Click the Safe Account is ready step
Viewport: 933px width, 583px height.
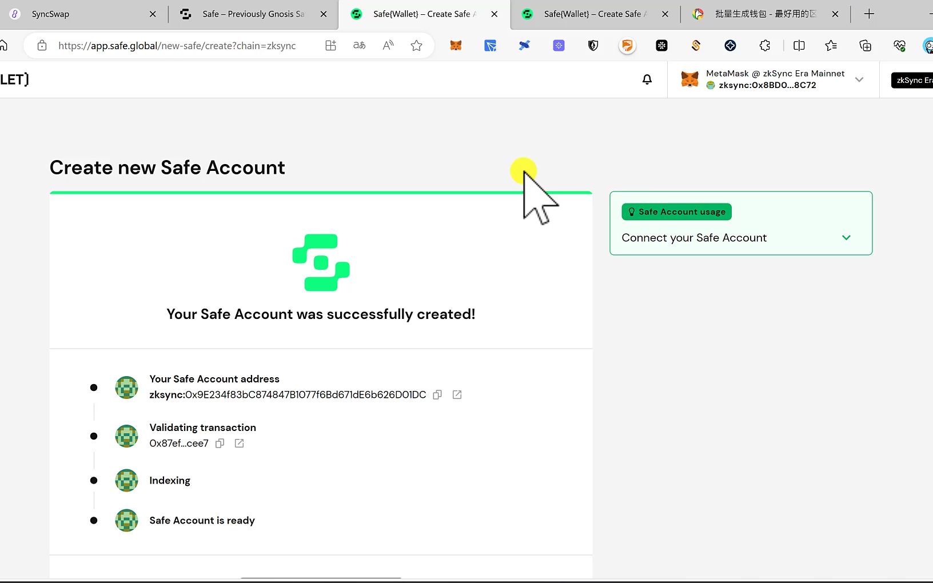(x=202, y=521)
